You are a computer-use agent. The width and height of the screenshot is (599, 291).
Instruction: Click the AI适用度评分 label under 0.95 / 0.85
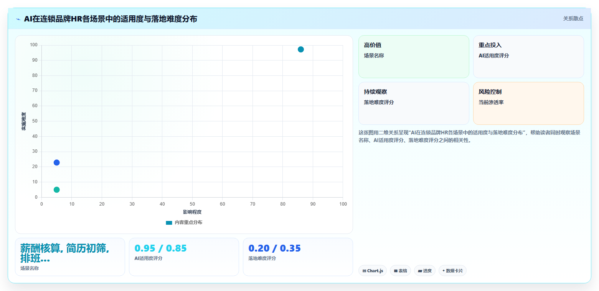148,258
